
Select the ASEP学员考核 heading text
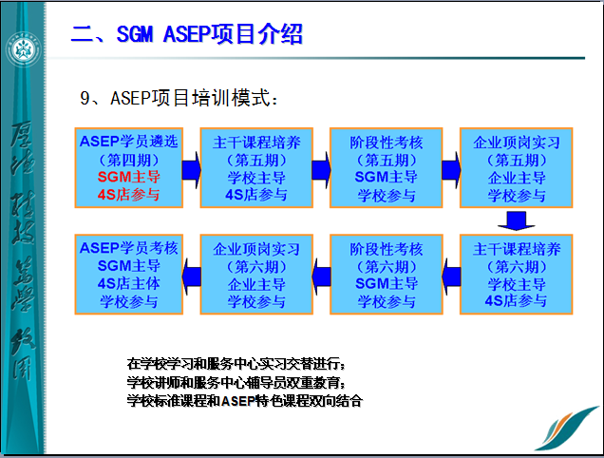pyautogui.click(x=128, y=248)
